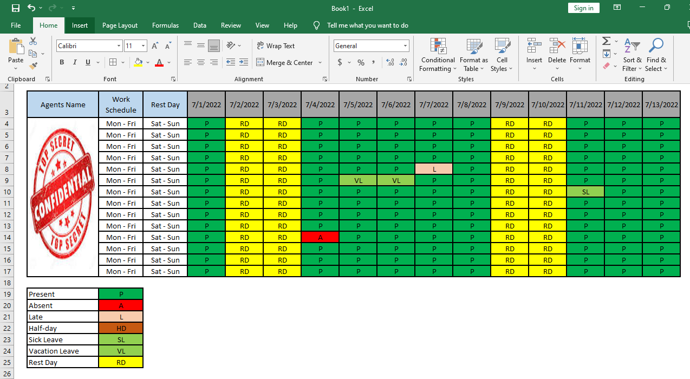The width and height of the screenshot is (690, 379).
Task: Toggle Center horizontal alignment
Action: (201, 62)
